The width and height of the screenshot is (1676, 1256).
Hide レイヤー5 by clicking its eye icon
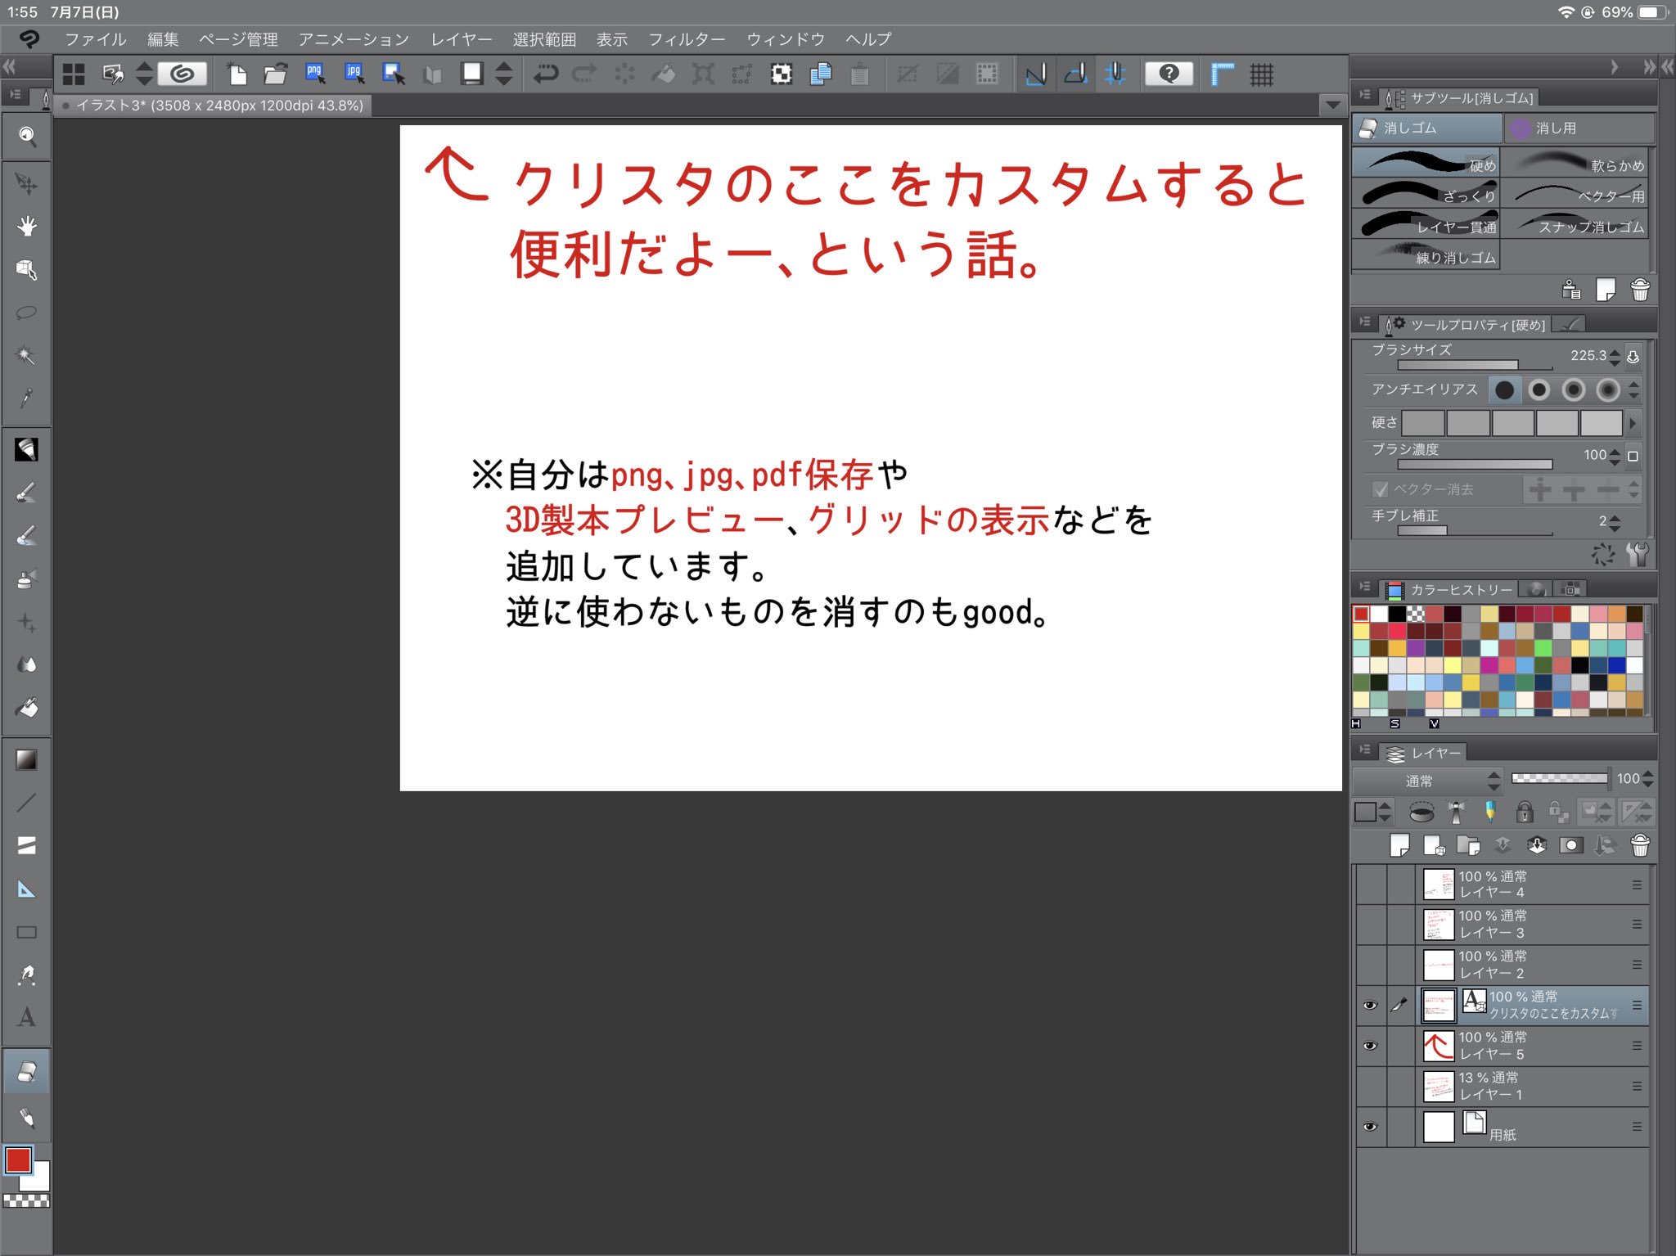(x=1372, y=1046)
